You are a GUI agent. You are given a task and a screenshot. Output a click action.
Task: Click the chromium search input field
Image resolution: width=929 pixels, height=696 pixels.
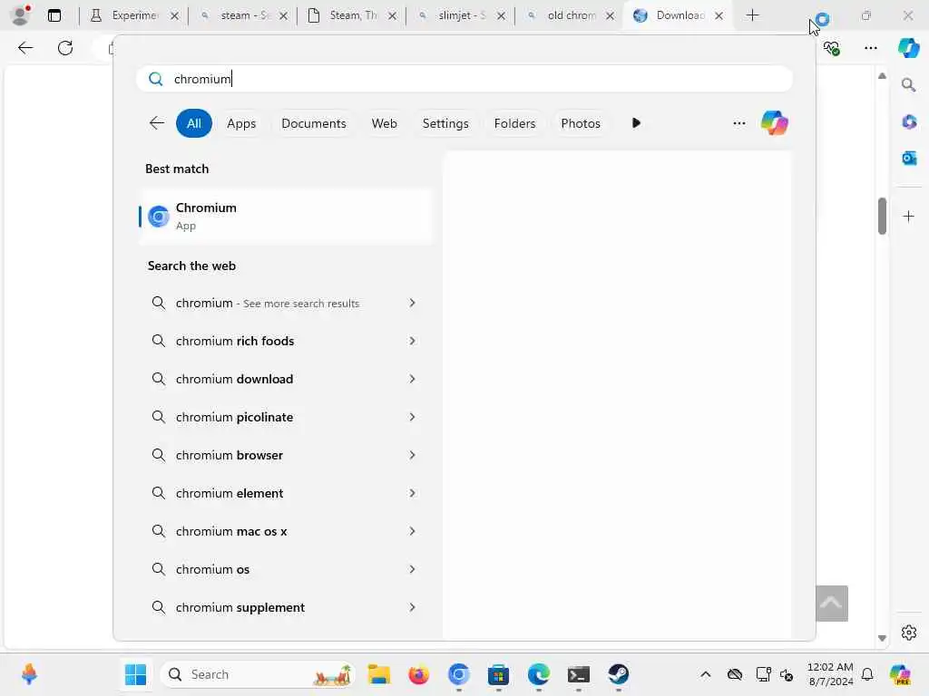click(464, 79)
